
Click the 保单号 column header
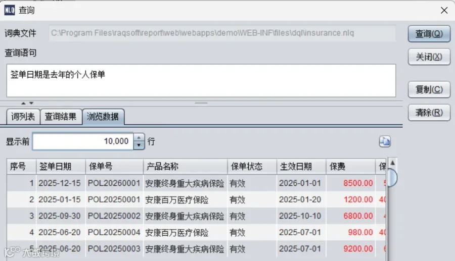114,167
